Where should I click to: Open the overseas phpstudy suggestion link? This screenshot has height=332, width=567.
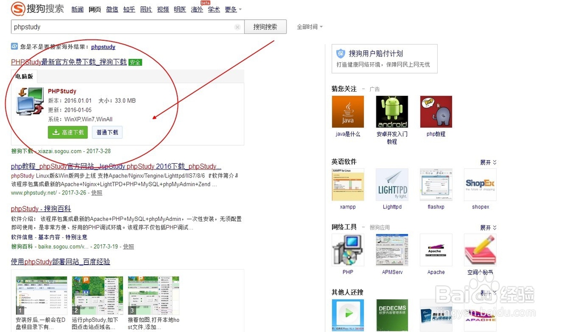pyautogui.click(x=103, y=46)
